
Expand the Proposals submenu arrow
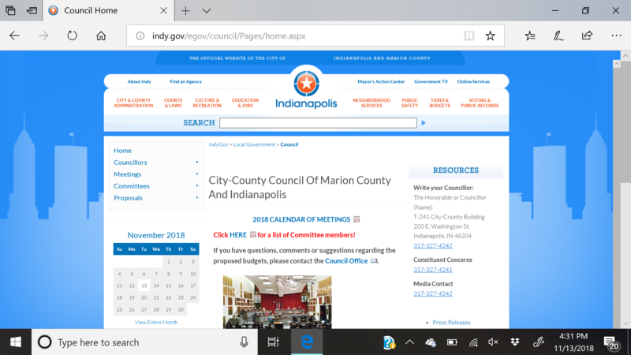(x=197, y=198)
